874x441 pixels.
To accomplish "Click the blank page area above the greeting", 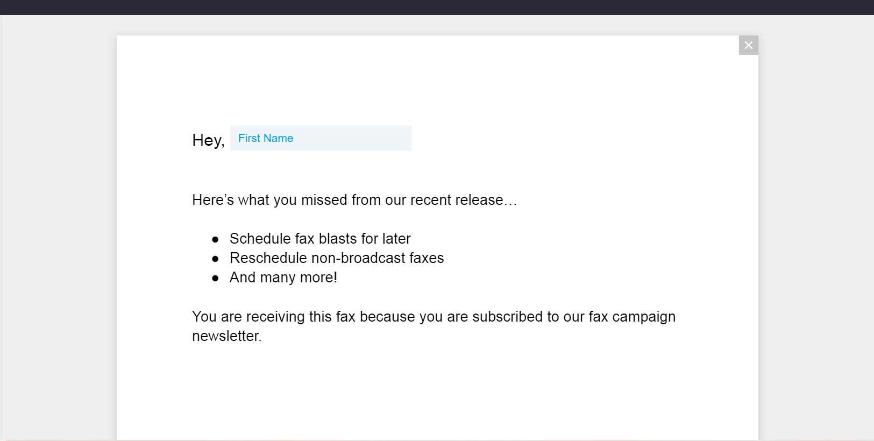I will tap(437, 81).
